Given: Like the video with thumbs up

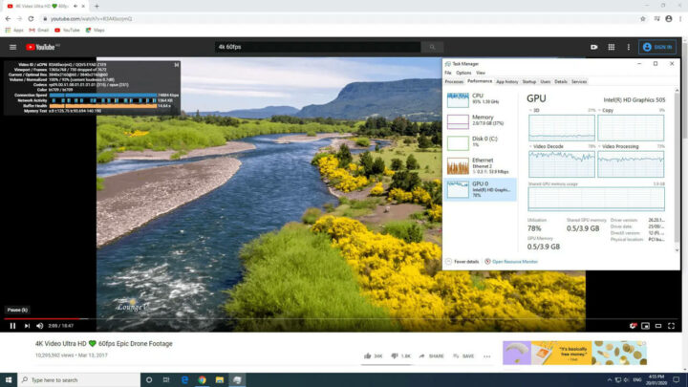Looking at the screenshot, I should coord(367,355).
